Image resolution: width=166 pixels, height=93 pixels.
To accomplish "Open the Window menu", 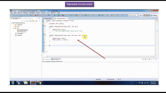I will [53, 13].
